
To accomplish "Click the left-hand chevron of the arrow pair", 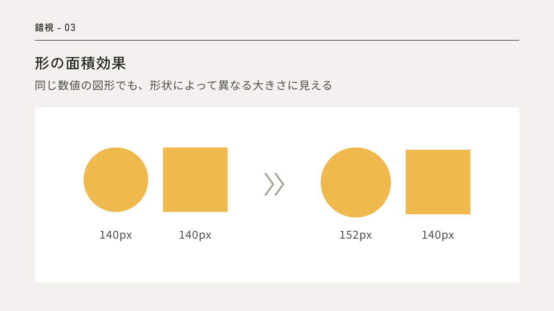I will 269,184.
